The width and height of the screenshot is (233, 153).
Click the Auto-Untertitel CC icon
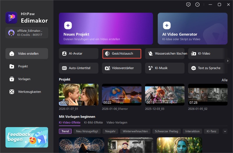[64, 68]
